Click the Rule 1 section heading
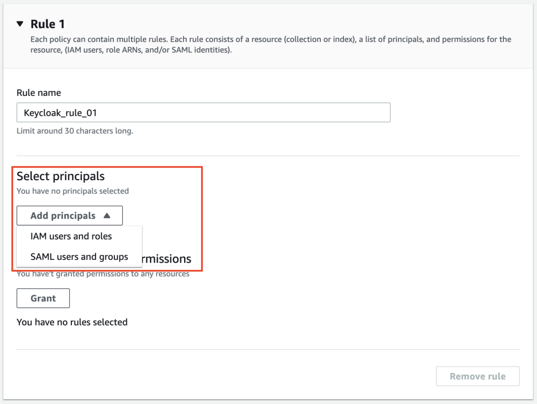 47,24
